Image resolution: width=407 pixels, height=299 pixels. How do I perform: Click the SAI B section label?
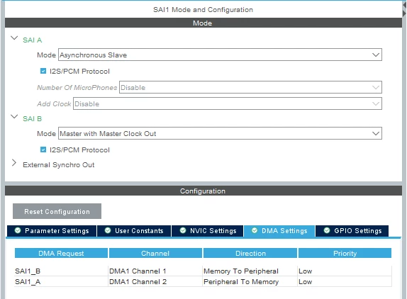pyautogui.click(x=32, y=118)
